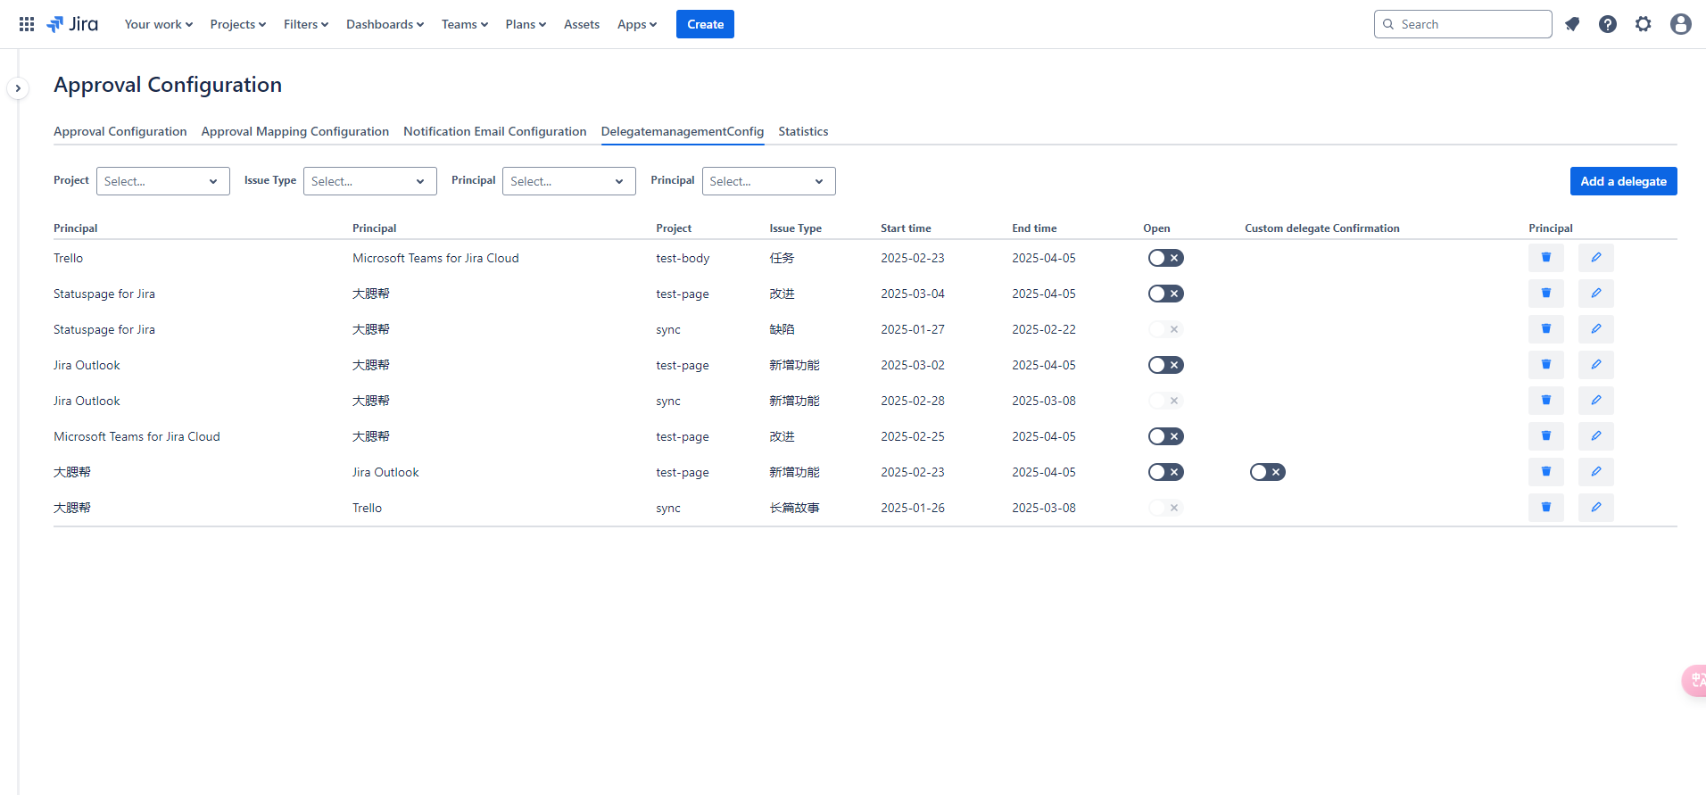Toggle Open switch for row ending 2025-02-22
The image size is (1706, 795).
pyautogui.click(x=1166, y=329)
